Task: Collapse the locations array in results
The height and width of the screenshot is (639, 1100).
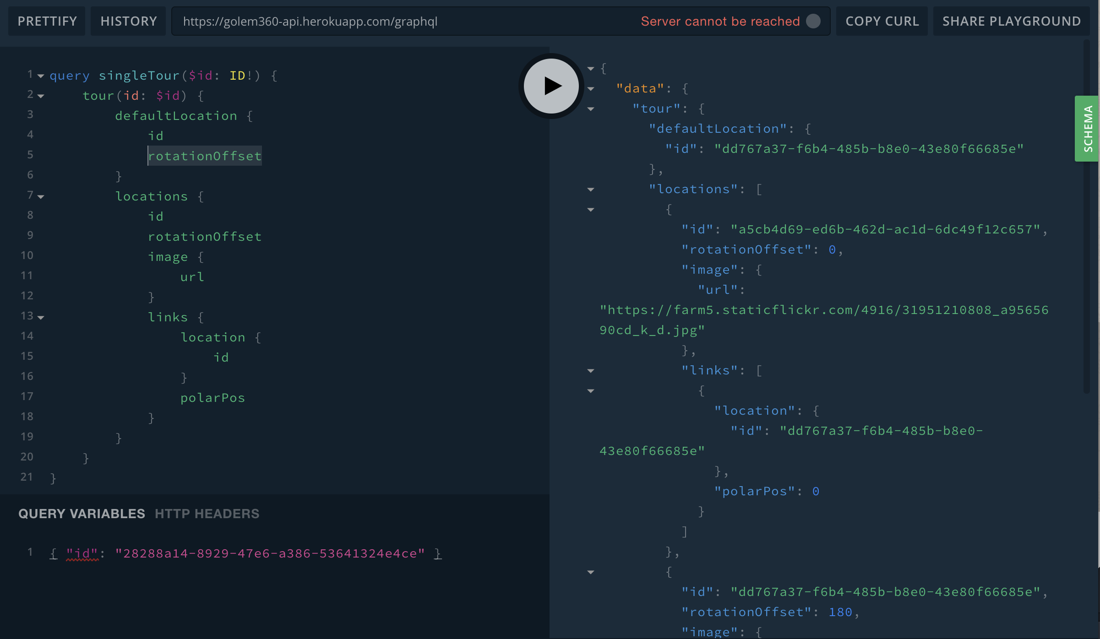Action: pos(591,190)
